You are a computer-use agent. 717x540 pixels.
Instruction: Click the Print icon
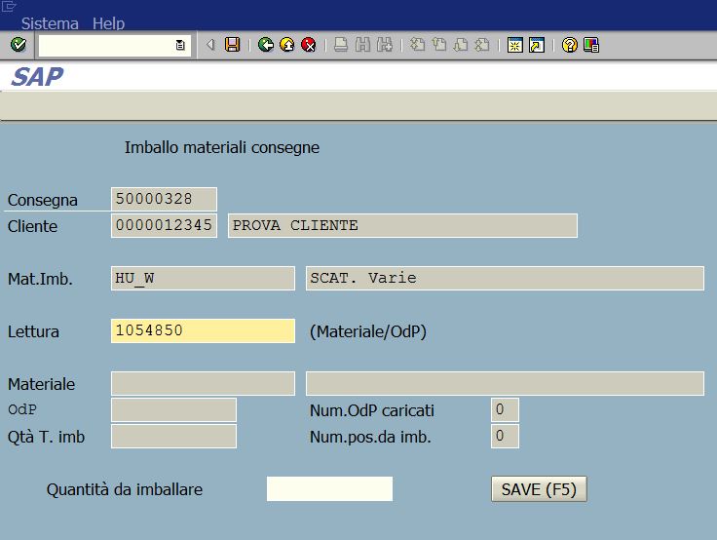pos(341,45)
